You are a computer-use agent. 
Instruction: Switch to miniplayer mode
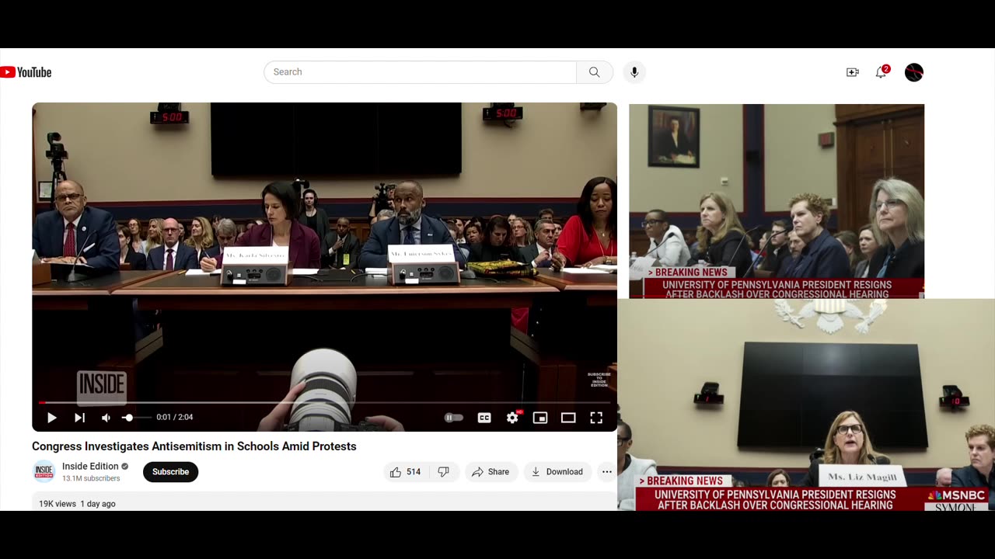coord(540,418)
